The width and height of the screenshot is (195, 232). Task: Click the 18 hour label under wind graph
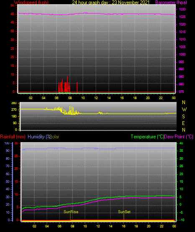(135, 98)
